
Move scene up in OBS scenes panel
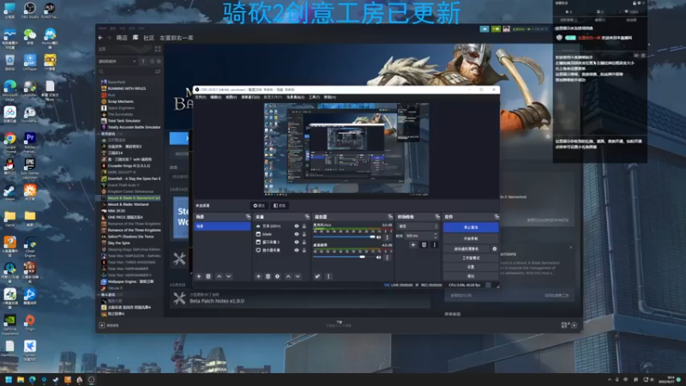[x=220, y=276]
